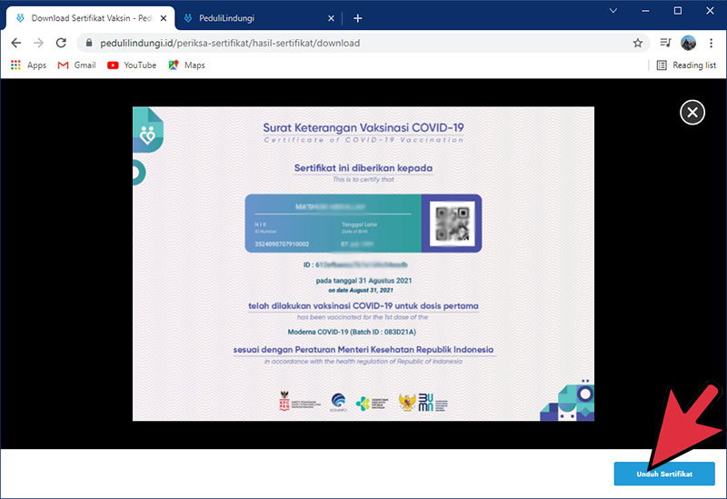Close the Download Sertifikat Vaksin tab
The width and height of the screenshot is (727, 499).
164,18
